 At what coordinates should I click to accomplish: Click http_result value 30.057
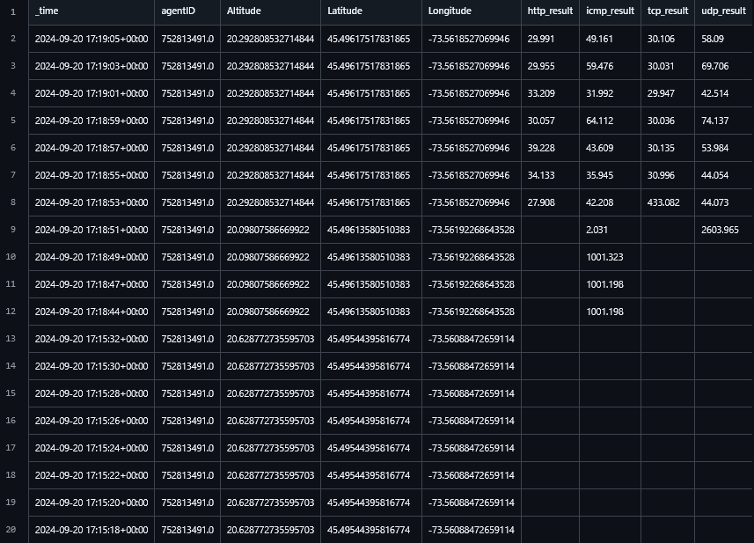pyautogui.click(x=541, y=121)
